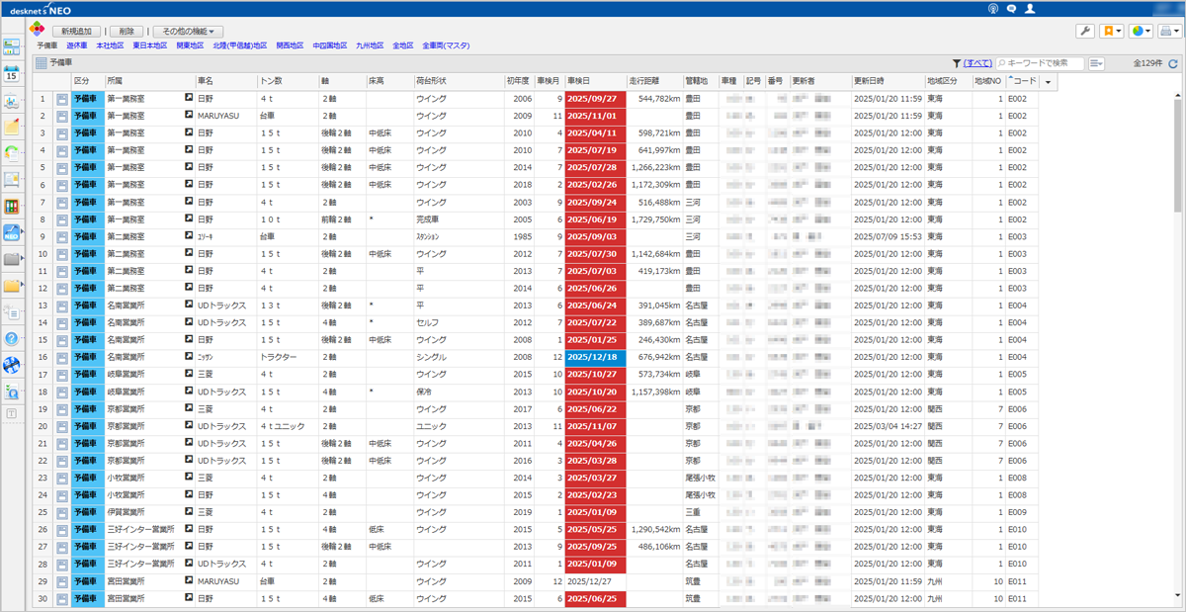Viewport: 1186px width, 612px height.
Task: Click the blue 2025/12/18 inspection date cell
Action: coord(595,356)
